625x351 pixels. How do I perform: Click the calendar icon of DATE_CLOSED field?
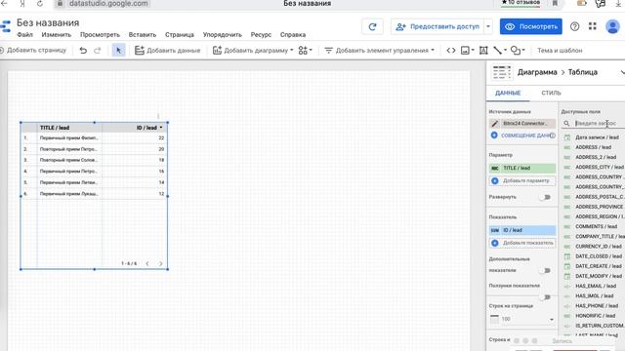(x=566, y=256)
